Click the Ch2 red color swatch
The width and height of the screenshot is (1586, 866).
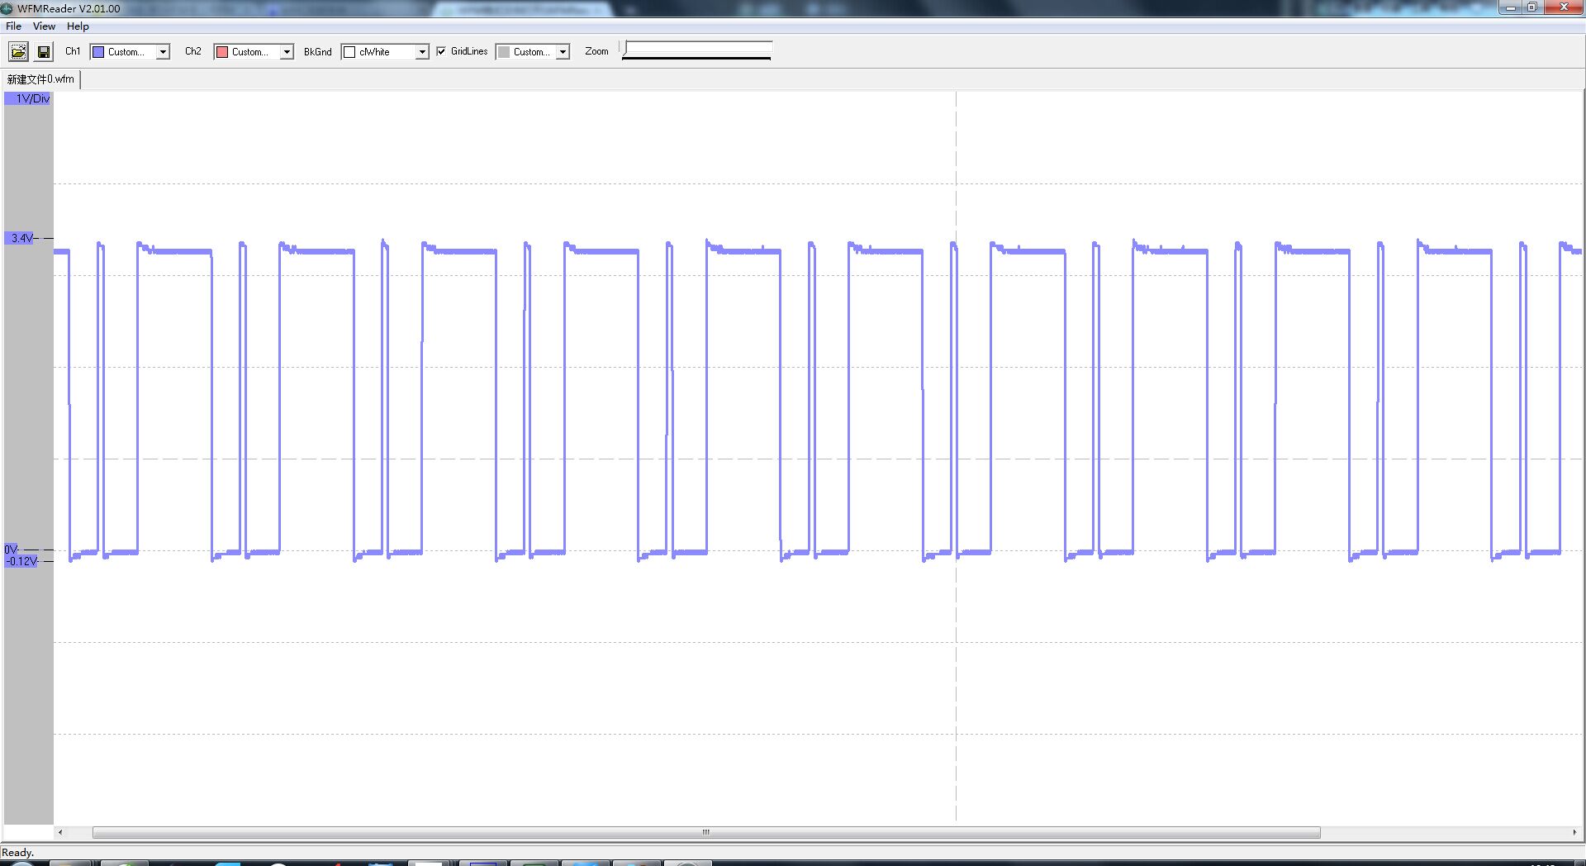[x=222, y=52]
